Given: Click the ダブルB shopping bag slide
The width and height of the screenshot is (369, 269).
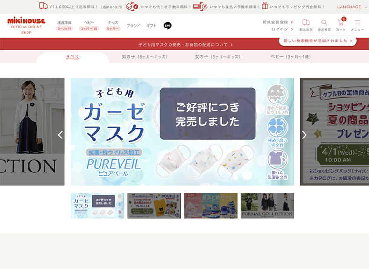Looking at the screenshot, I should [334, 132].
